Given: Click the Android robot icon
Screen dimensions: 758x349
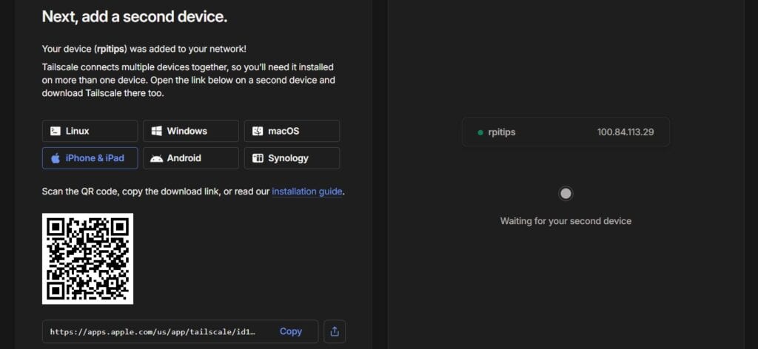Looking at the screenshot, I should 156,158.
